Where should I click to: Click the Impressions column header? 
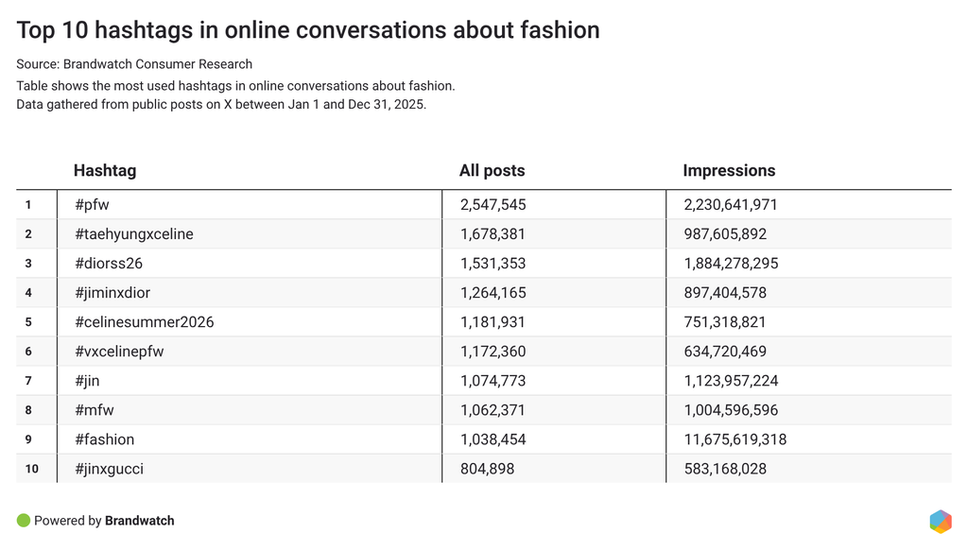click(x=729, y=171)
